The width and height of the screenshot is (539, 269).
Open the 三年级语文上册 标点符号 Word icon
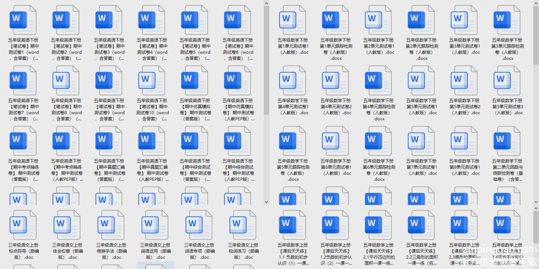pyautogui.click(x=23, y=225)
